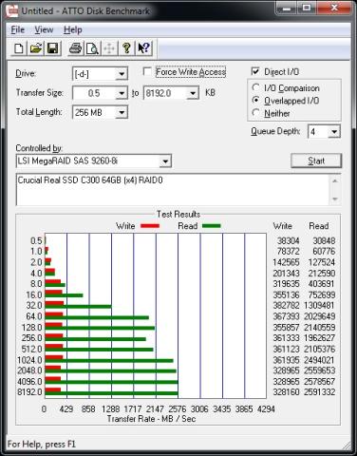Screen dimensions: 357x456
Task: Click the 1024.0 green read bar
Action: (109, 361)
